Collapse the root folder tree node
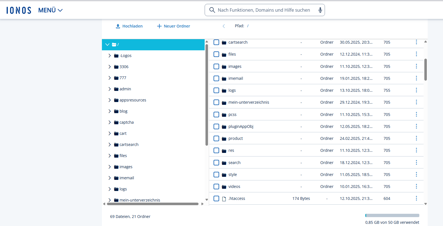This screenshot has width=443, height=226. pyautogui.click(x=107, y=44)
